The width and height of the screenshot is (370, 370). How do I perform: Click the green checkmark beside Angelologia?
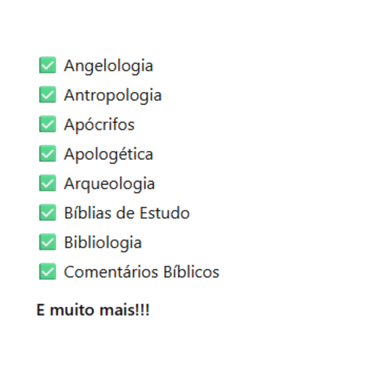point(47,65)
